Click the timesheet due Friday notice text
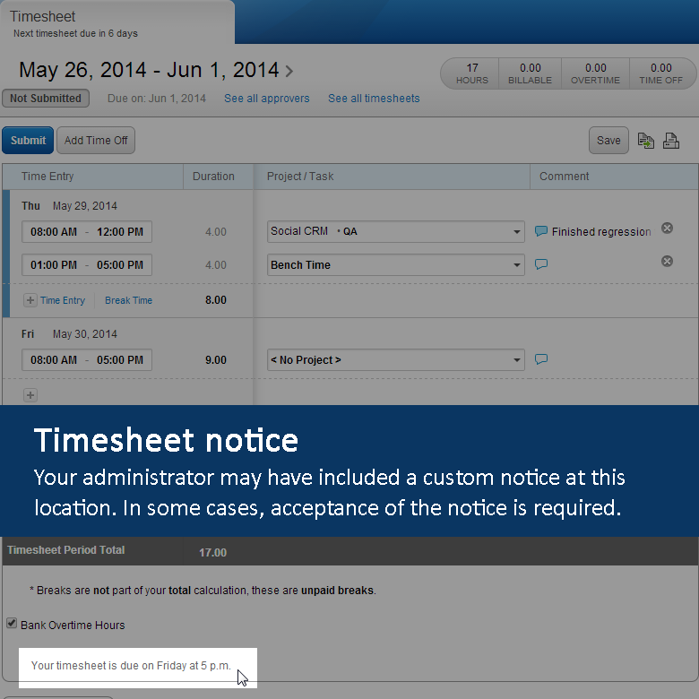699x699 pixels. pos(131,666)
